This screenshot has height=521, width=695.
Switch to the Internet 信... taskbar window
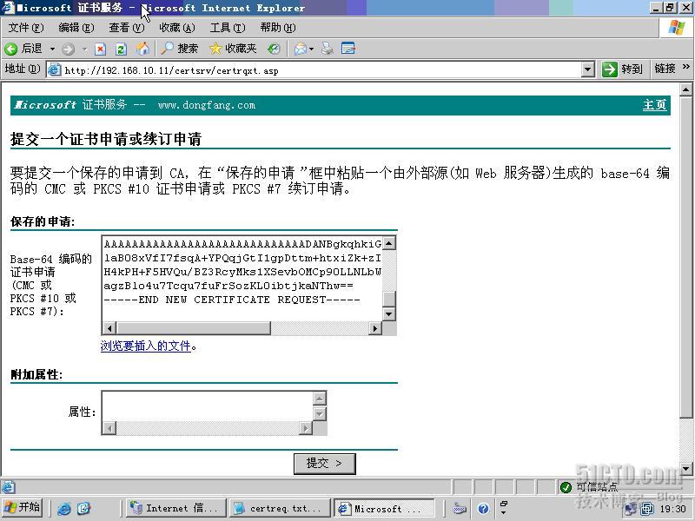click(x=176, y=508)
